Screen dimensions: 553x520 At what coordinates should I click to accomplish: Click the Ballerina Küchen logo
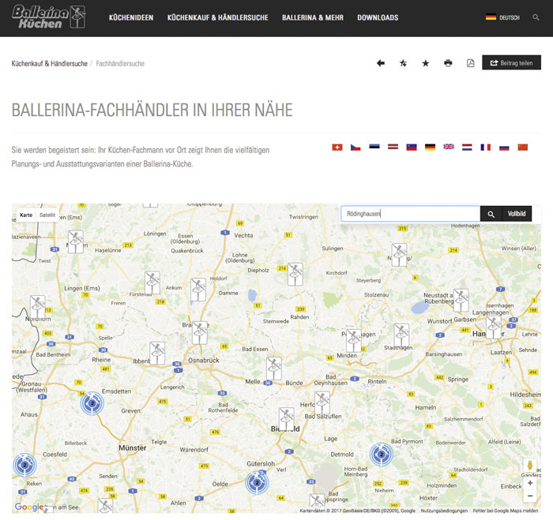click(x=49, y=17)
